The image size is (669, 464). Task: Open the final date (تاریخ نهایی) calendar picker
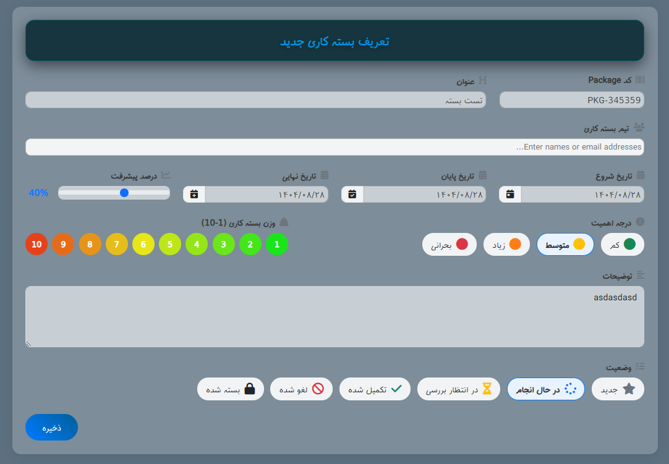pyautogui.click(x=193, y=194)
